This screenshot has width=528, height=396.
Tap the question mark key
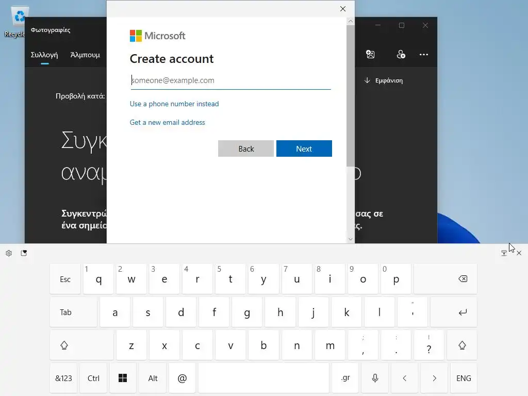(429, 345)
